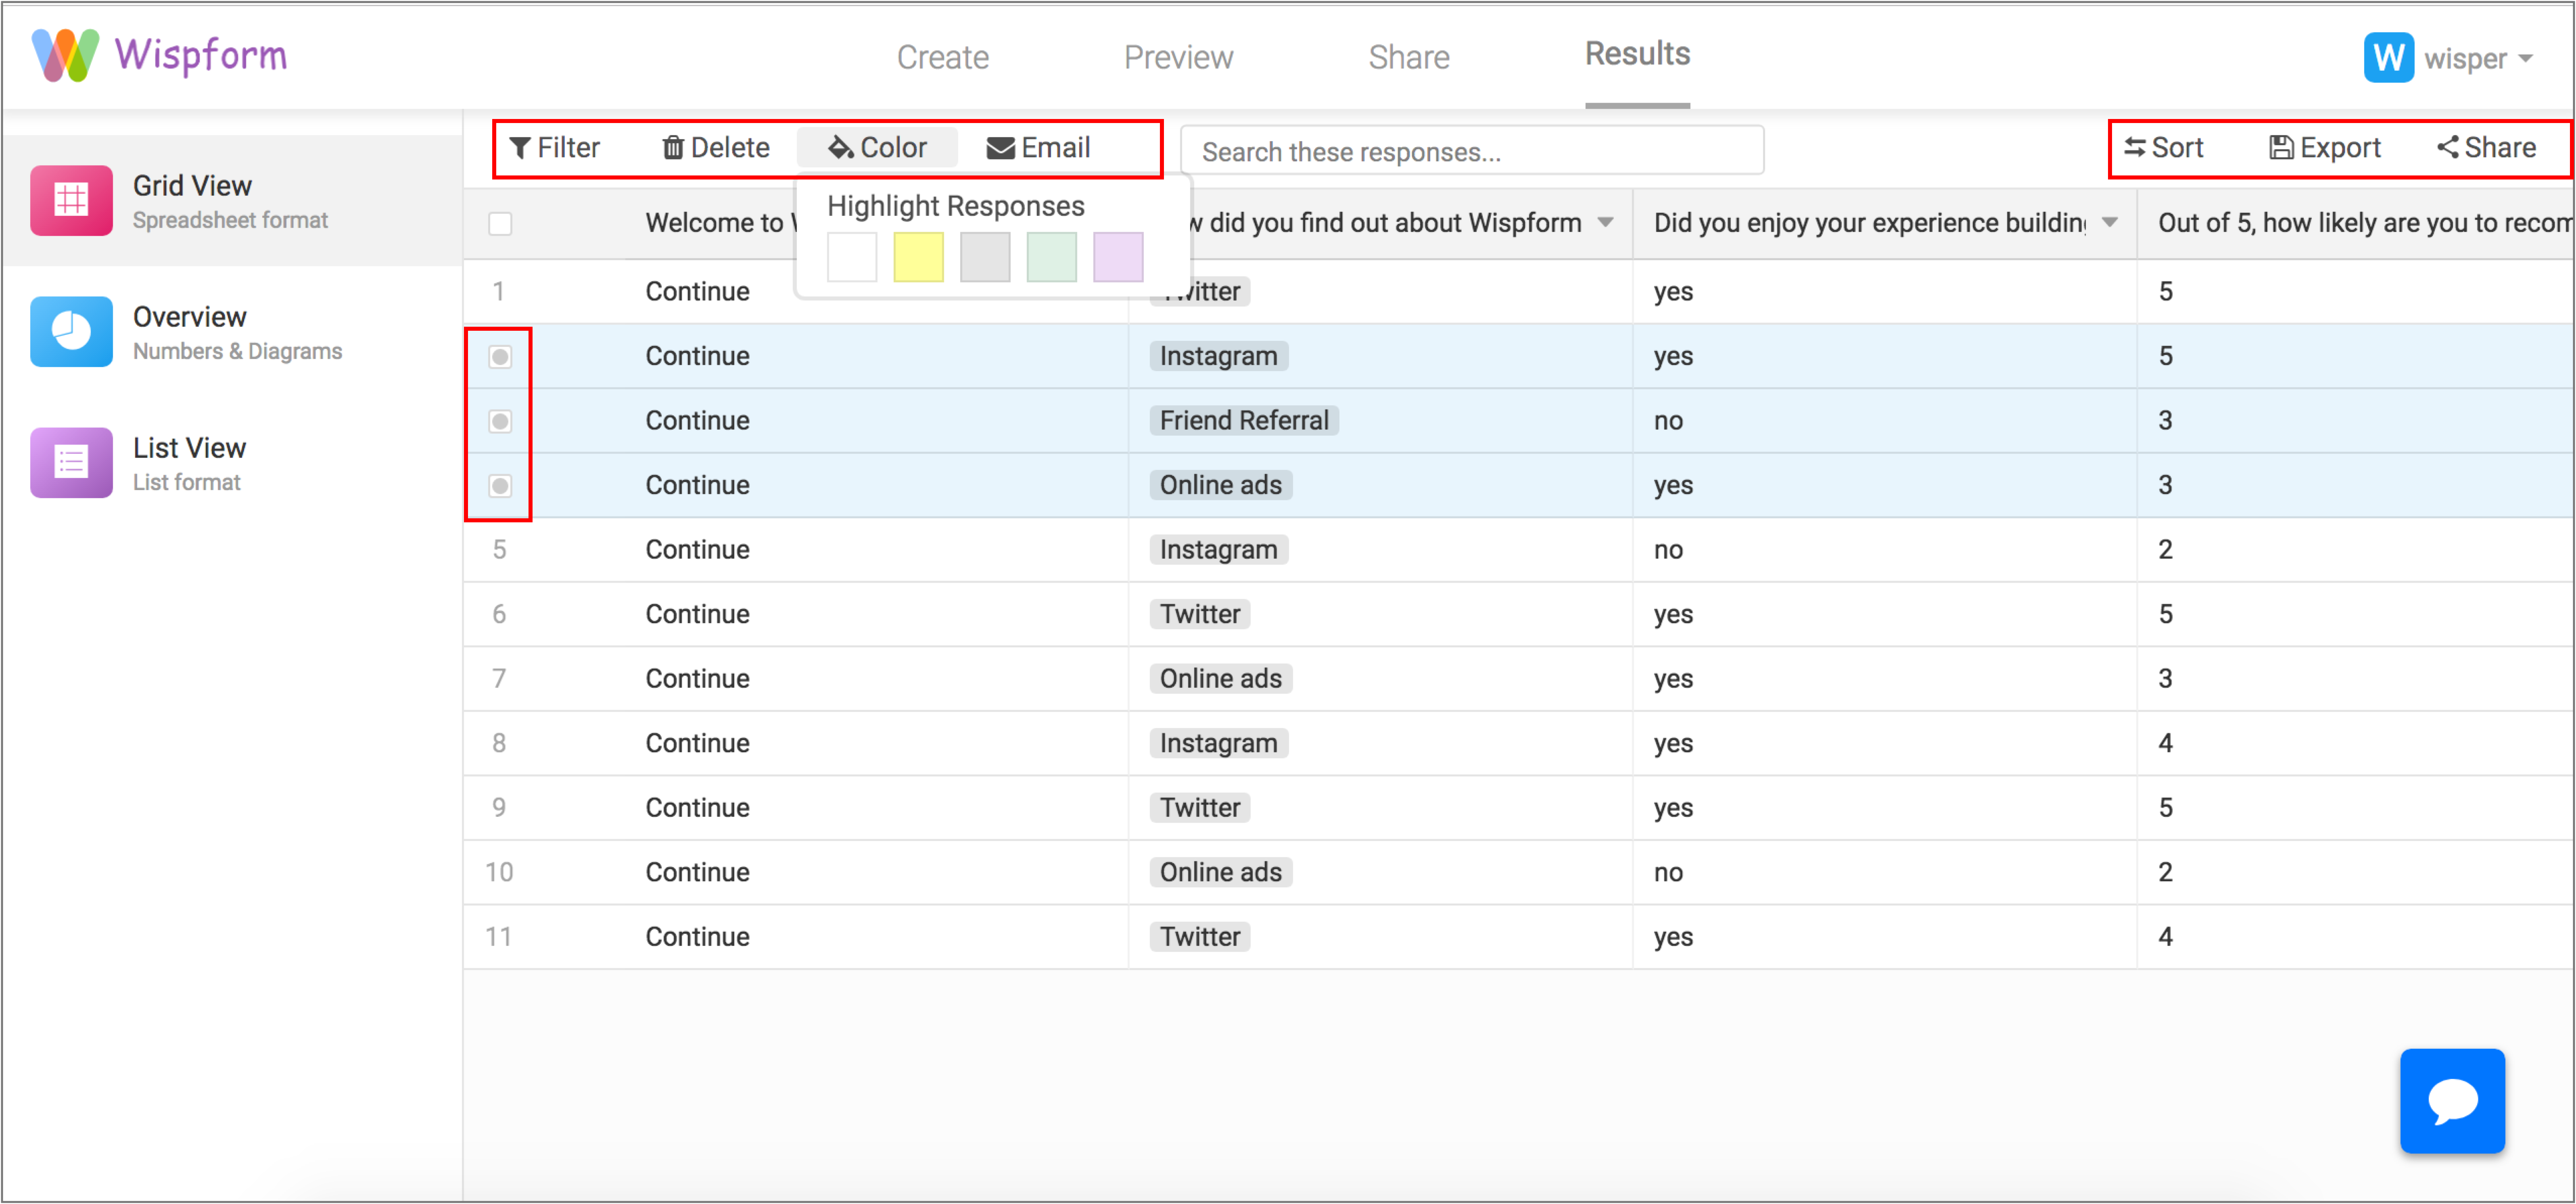Image resolution: width=2576 pixels, height=1204 pixels.
Task: Select Grid View in the sidebar
Action: [232, 200]
